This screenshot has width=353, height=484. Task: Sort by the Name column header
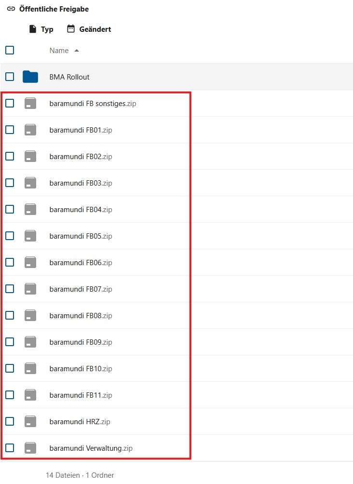[59, 51]
